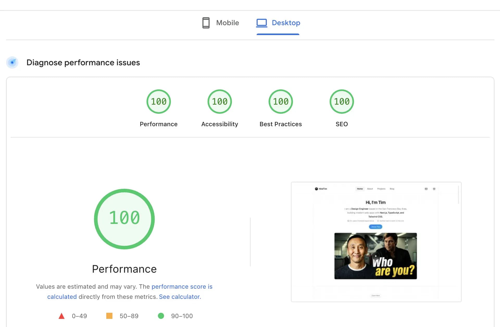Click the 'Best Practices' label

(281, 124)
